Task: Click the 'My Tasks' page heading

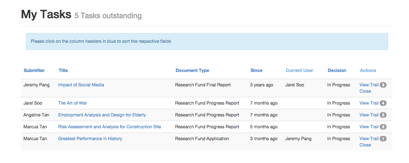Action: [x=46, y=14]
